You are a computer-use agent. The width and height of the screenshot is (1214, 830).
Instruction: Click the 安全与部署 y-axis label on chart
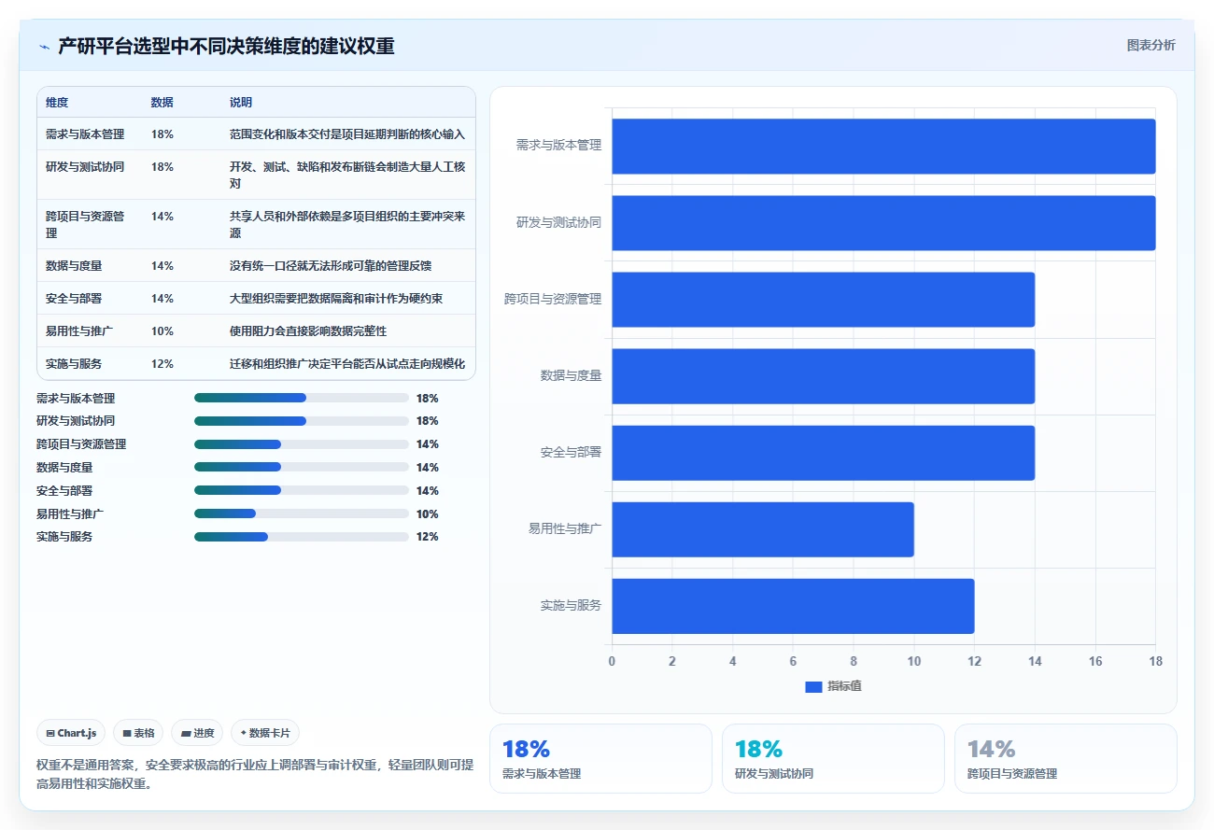coord(571,453)
